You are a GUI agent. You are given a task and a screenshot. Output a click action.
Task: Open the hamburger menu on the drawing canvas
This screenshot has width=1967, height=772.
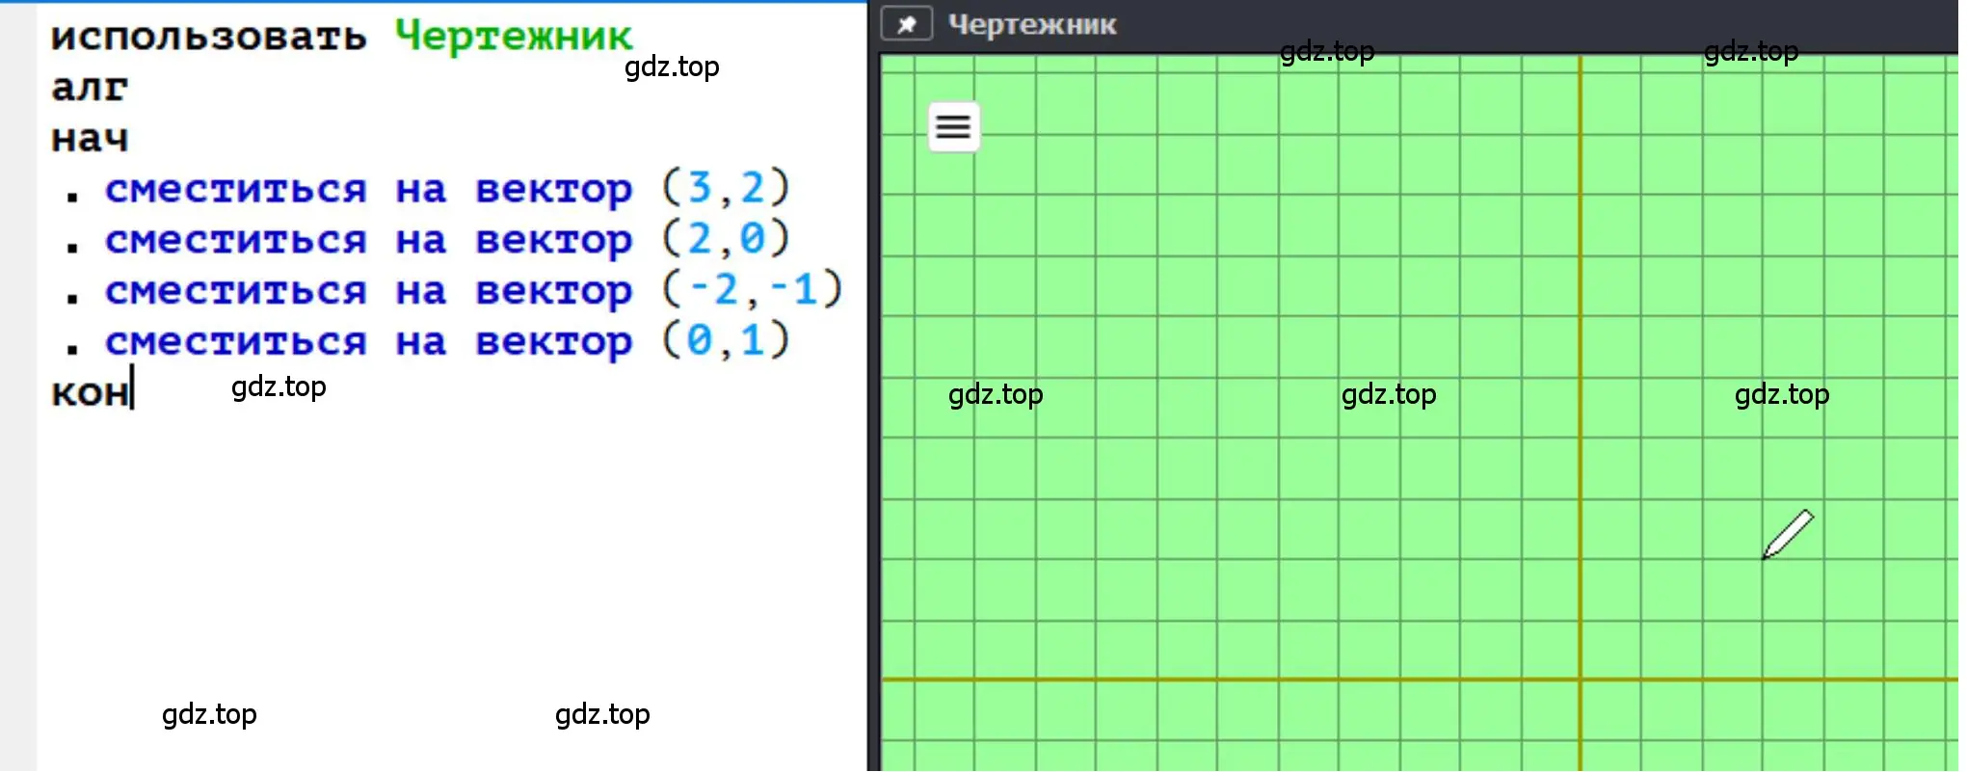click(x=953, y=126)
